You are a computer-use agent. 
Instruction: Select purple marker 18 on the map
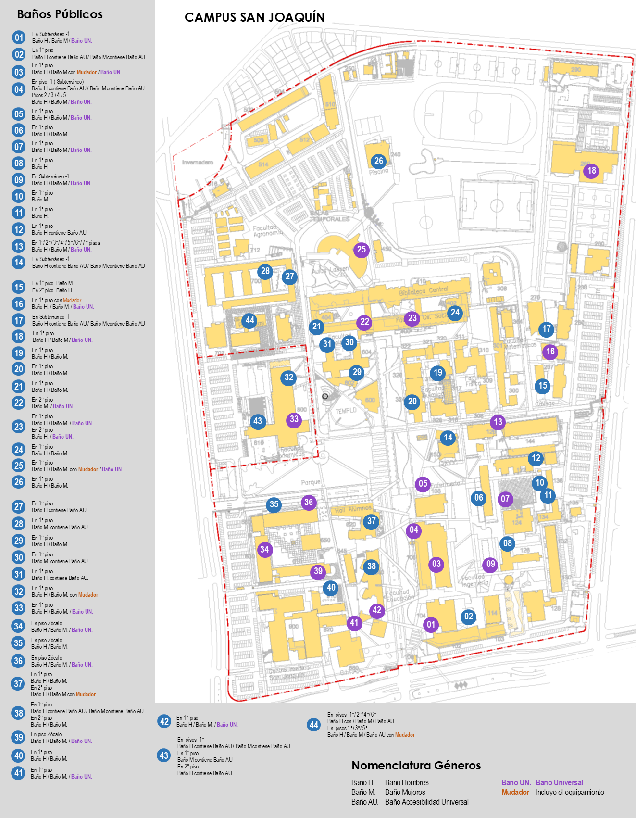coord(591,171)
